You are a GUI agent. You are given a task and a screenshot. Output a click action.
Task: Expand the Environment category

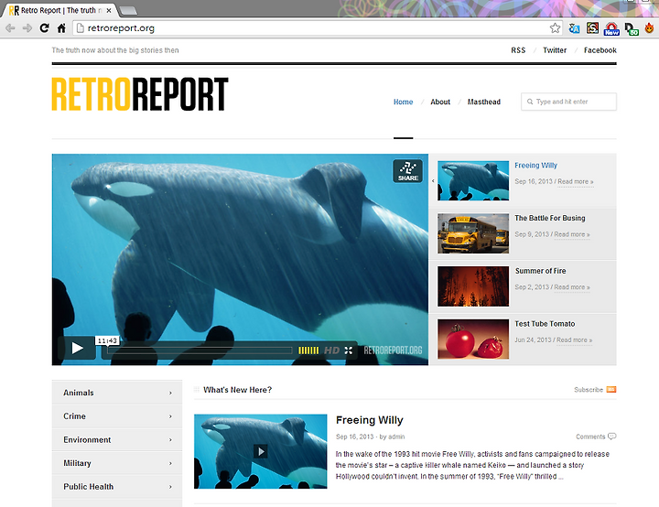(117, 440)
